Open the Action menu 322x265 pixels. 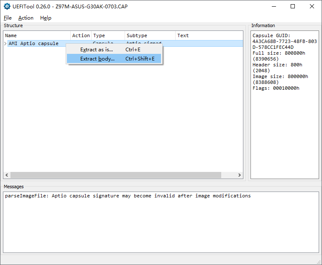point(26,18)
